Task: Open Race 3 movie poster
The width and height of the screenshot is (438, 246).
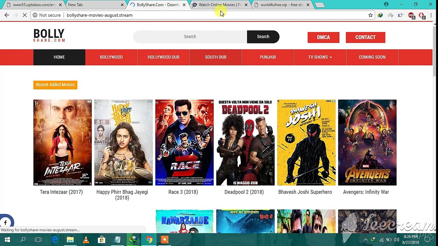Action: click(x=184, y=142)
